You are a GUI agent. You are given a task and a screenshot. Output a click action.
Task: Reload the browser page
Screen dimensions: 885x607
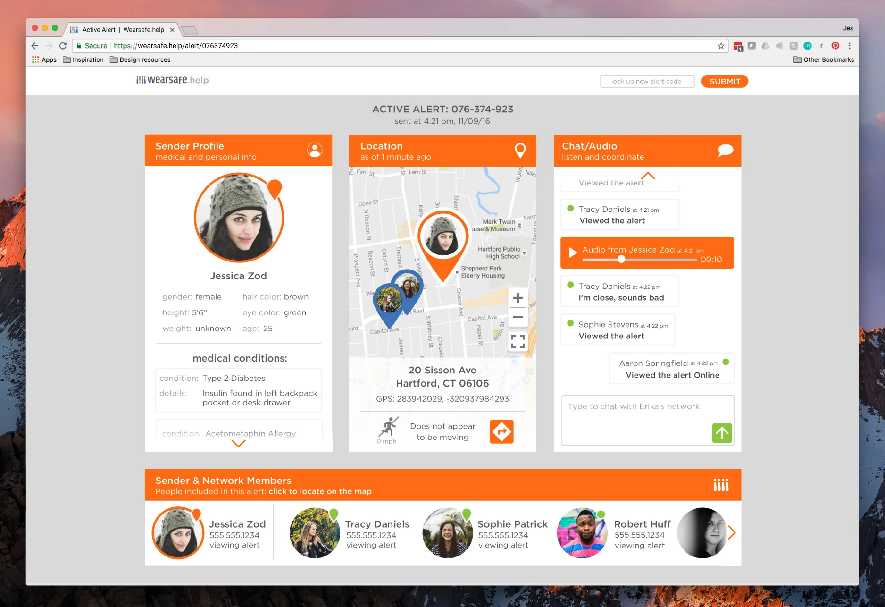[x=63, y=46]
